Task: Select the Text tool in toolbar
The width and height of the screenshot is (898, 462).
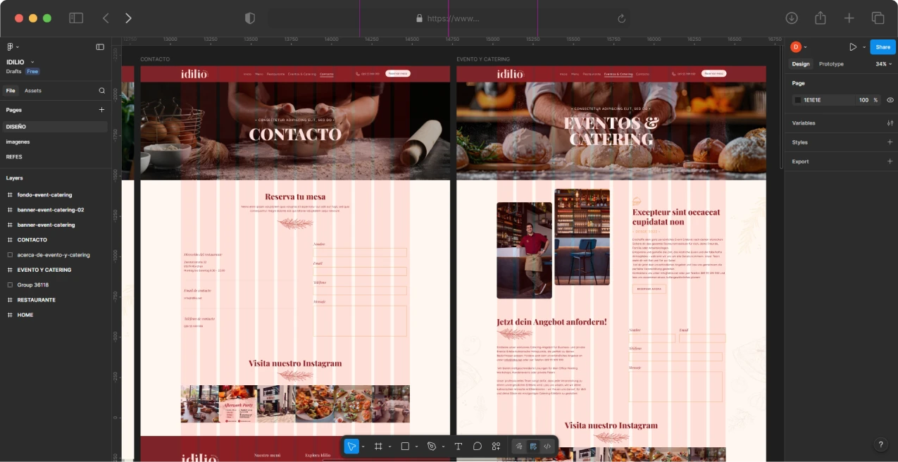Action: click(x=458, y=447)
